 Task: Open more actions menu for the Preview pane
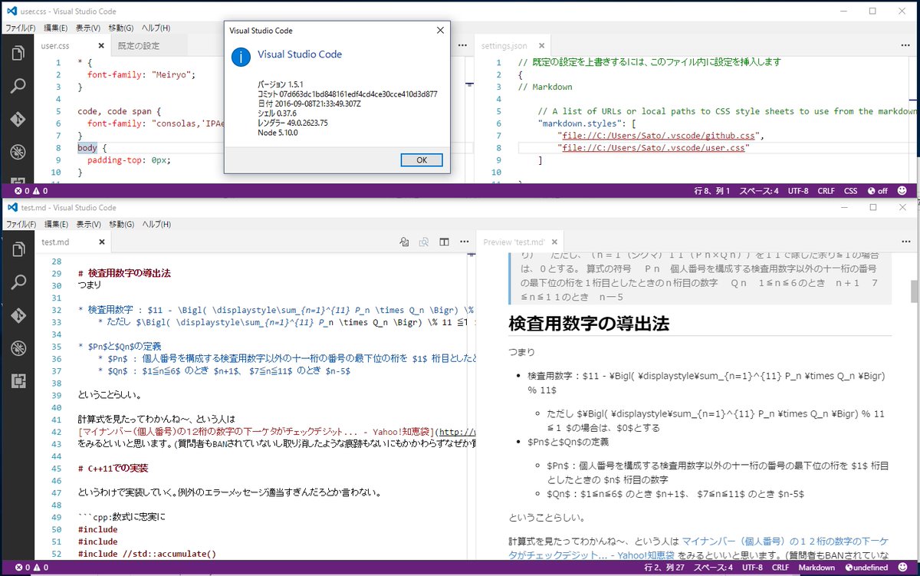click(x=906, y=242)
